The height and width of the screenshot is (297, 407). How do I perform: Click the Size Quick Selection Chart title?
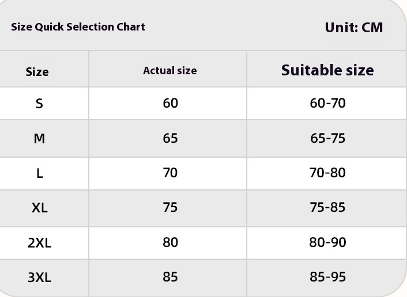coord(78,27)
